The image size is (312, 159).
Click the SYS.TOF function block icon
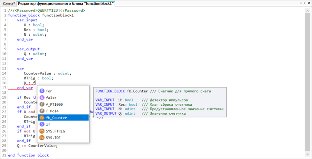click(x=42, y=138)
